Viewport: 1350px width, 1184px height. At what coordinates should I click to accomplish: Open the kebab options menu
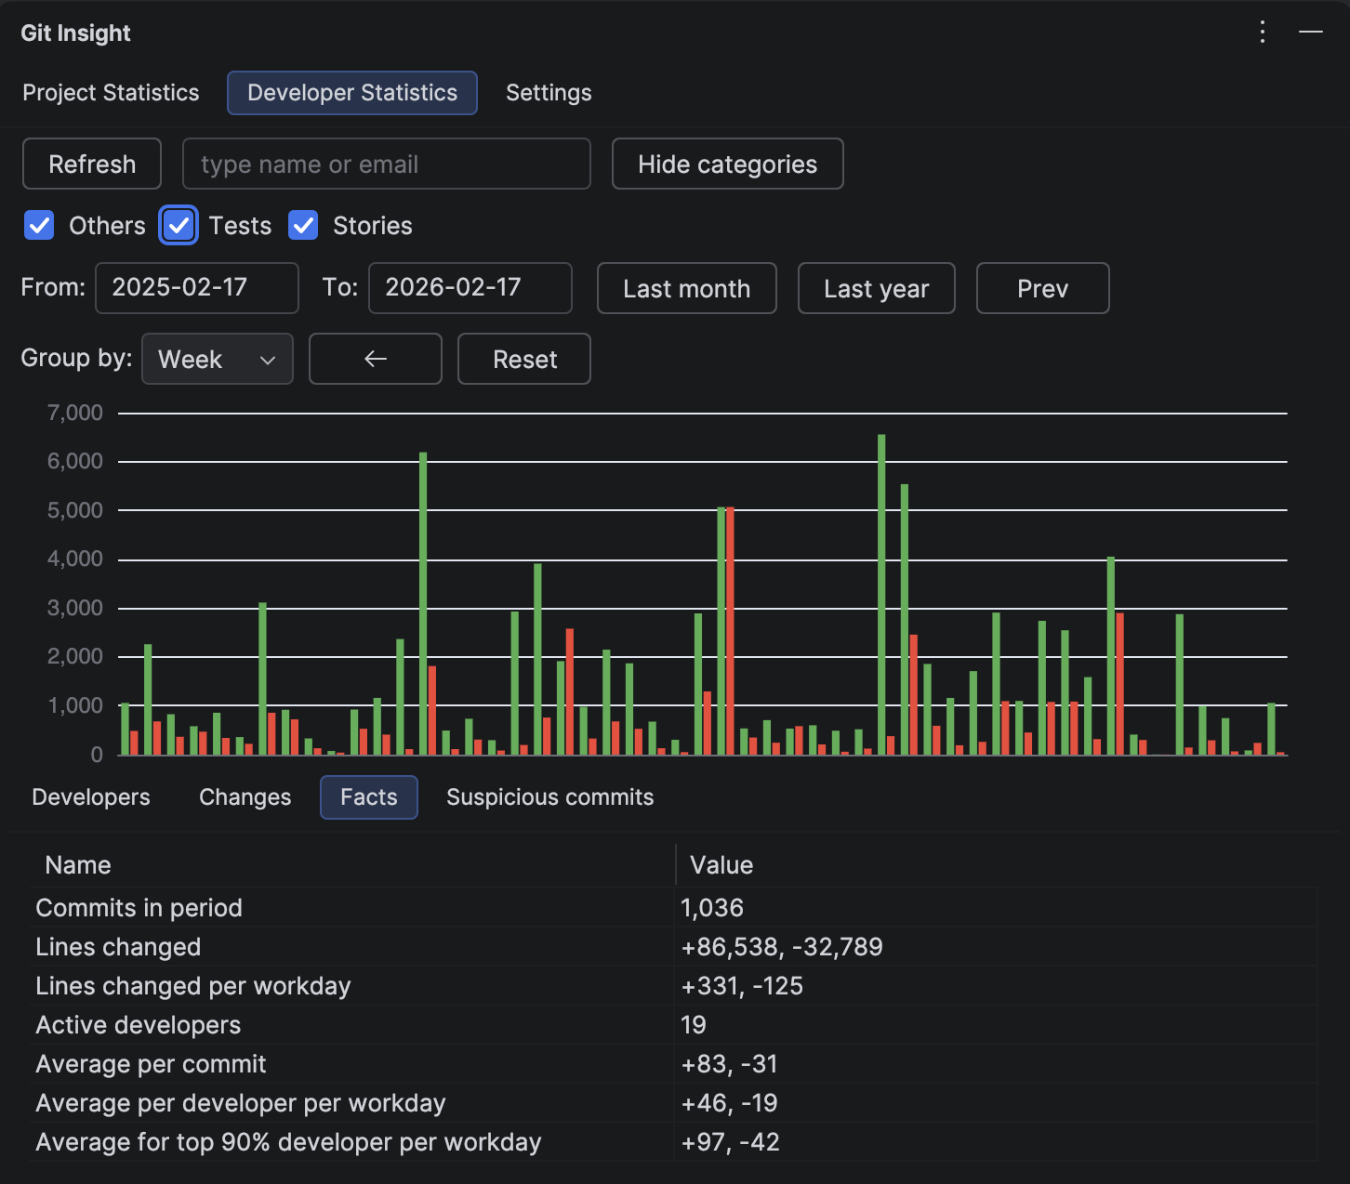[x=1263, y=32]
